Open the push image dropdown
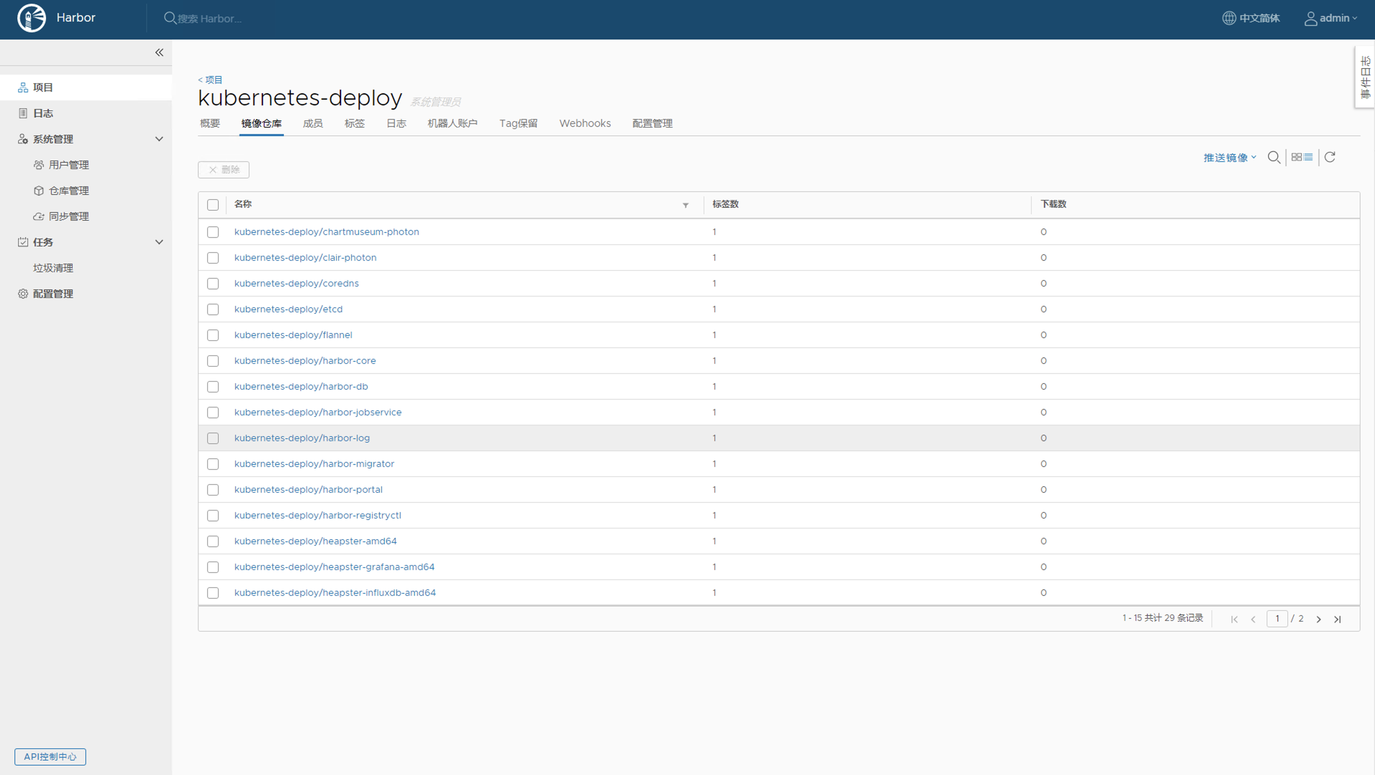This screenshot has width=1375, height=775. tap(1229, 158)
